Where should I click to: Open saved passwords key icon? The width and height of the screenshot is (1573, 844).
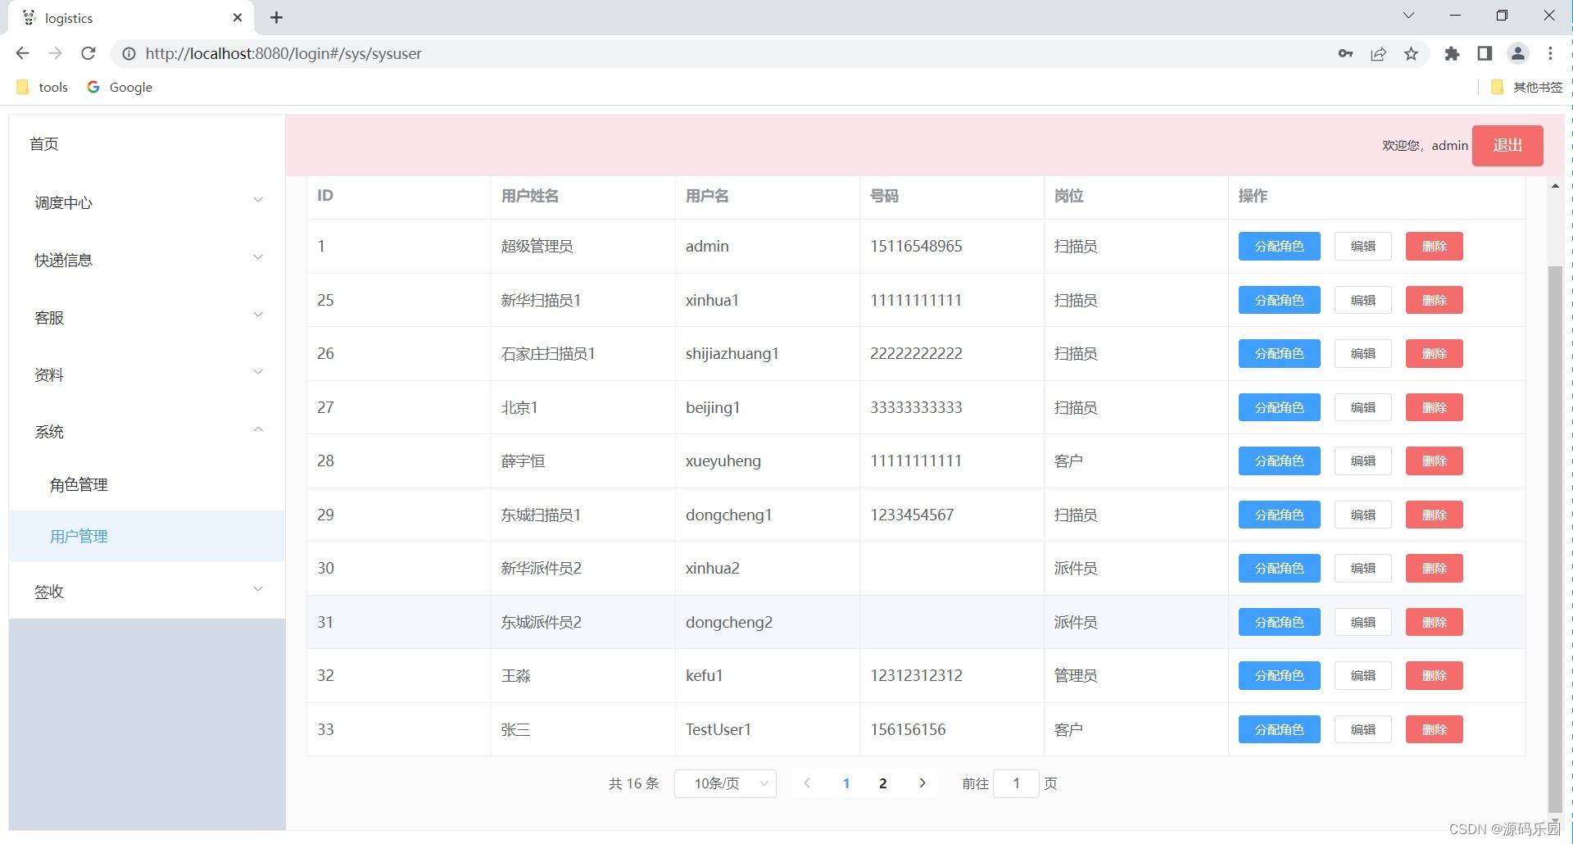click(1345, 53)
